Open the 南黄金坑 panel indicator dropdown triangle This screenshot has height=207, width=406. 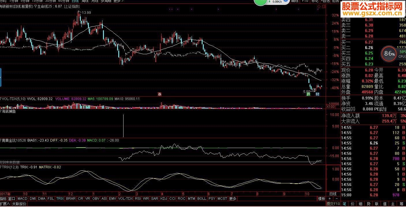pyautogui.click(x=1, y=140)
